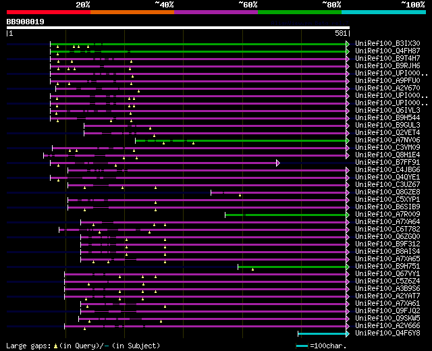Open the UniRef100_A9PFU0 entry
The width and height of the screenshot is (432, 351).
(x=387, y=81)
